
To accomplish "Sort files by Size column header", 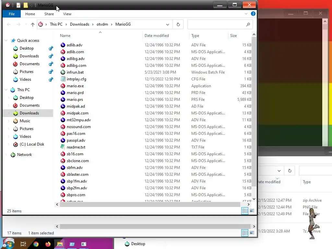I will (233, 36).
